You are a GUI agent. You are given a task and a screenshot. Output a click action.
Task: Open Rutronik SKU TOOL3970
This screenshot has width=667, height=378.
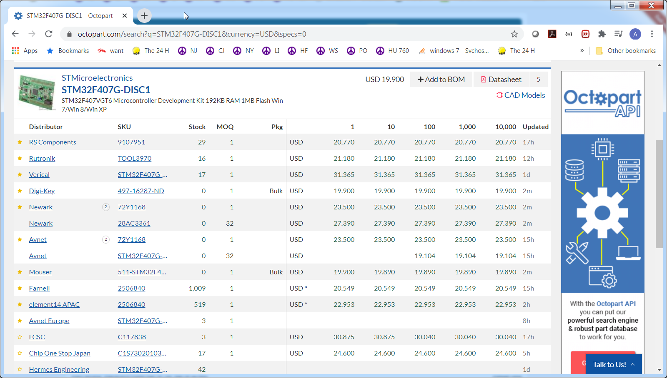click(x=135, y=159)
